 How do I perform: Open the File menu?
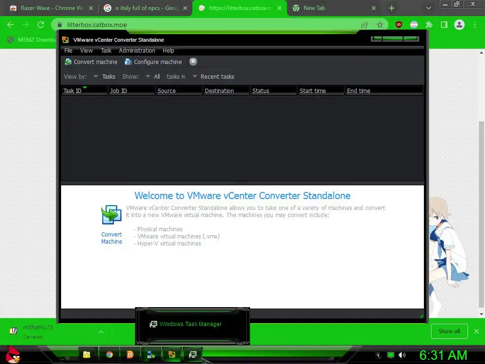(68, 50)
